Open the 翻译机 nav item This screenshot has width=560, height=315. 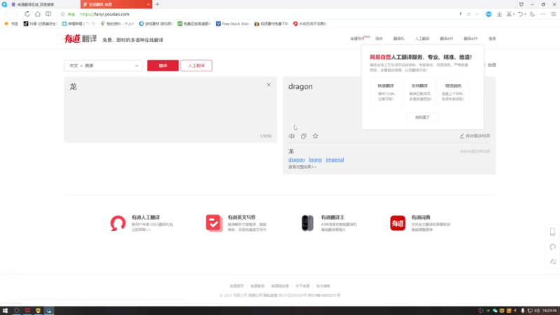point(398,38)
